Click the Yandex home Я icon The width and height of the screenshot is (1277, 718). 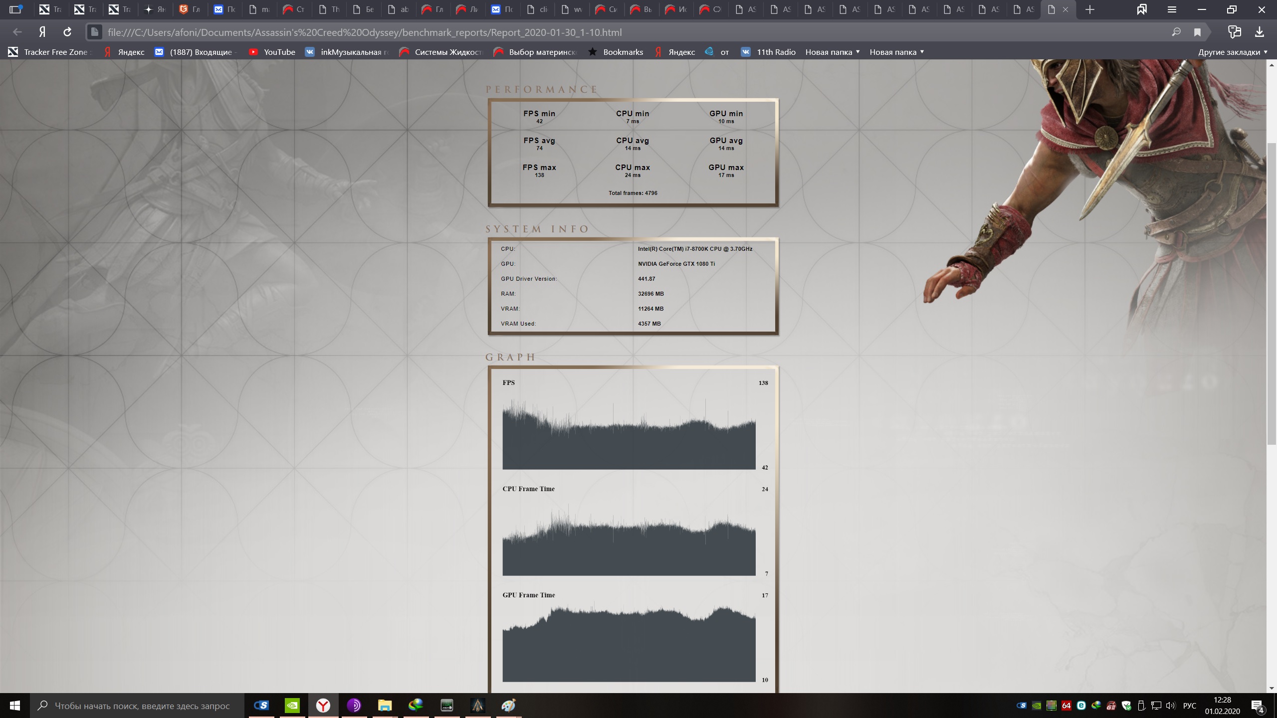pos(42,32)
